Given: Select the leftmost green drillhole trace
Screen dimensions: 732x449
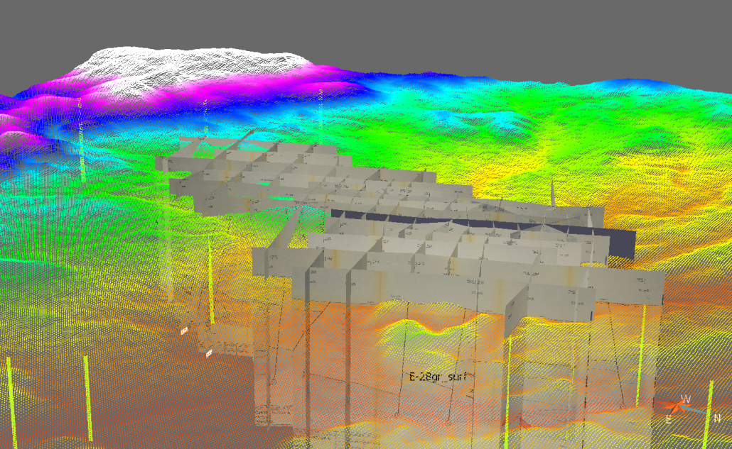Looking at the screenshot, I should point(10,397).
